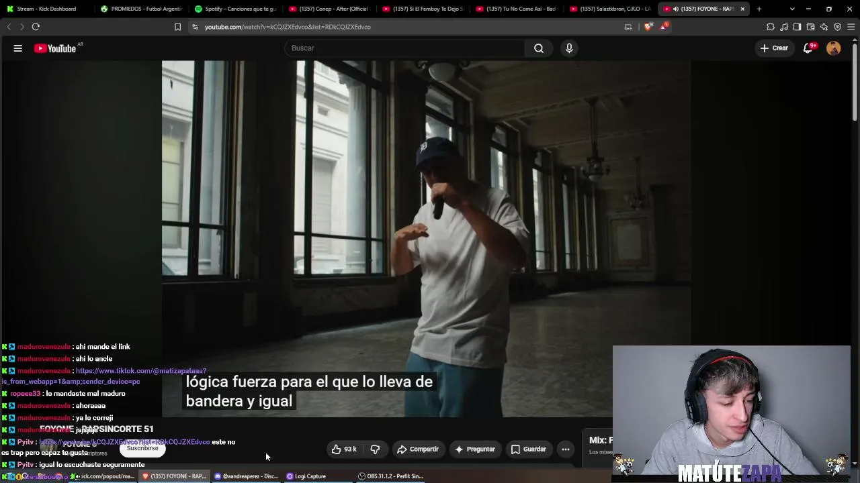Open a new browser tab
860x483 pixels.
[x=759, y=9]
